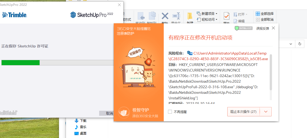Click the Rename icon in Explorer ribbon
The image size is (307, 138).
[176, 16]
